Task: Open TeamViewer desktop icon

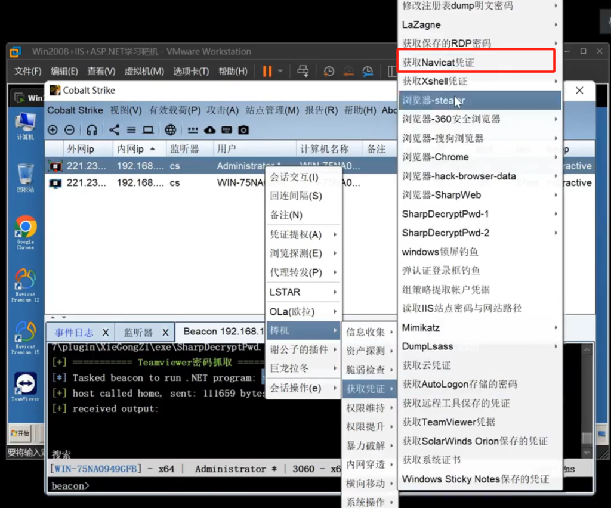Action: coord(25,386)
